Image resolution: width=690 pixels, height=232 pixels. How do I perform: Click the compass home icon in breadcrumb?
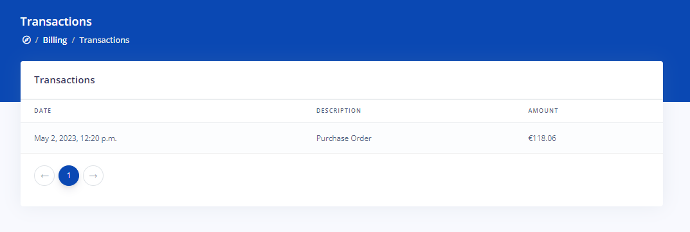26,40
